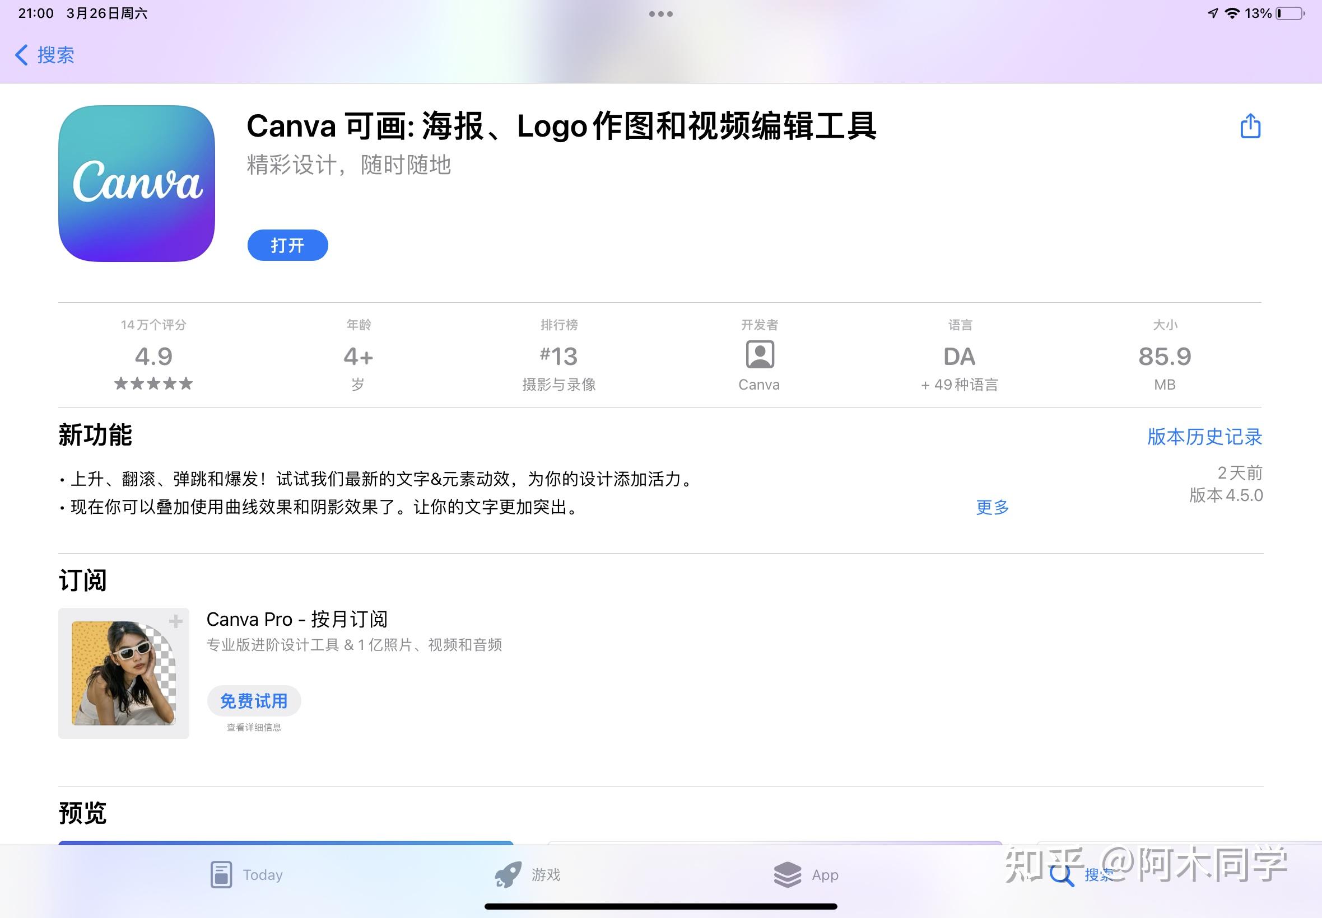Tap the 3月26日周六 date in status bar
The width and height of the screenshot is (1322, 918).
tap(107, 13)
